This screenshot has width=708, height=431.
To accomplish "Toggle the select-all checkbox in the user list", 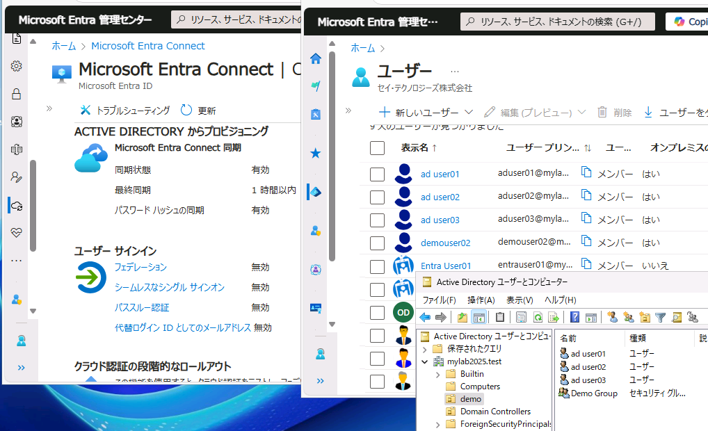I will pos(376,147).
